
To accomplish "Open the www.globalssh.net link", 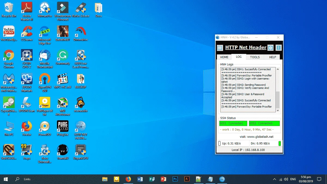I will tap(260, 137).
